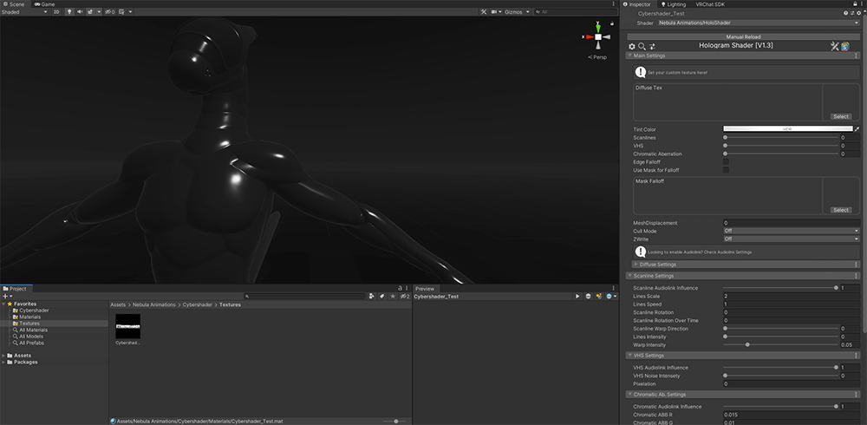The height and width of the screenshot is (425, 867).
Task: Toggle scene audio speaker icon
Action: (x=81, y=12)
